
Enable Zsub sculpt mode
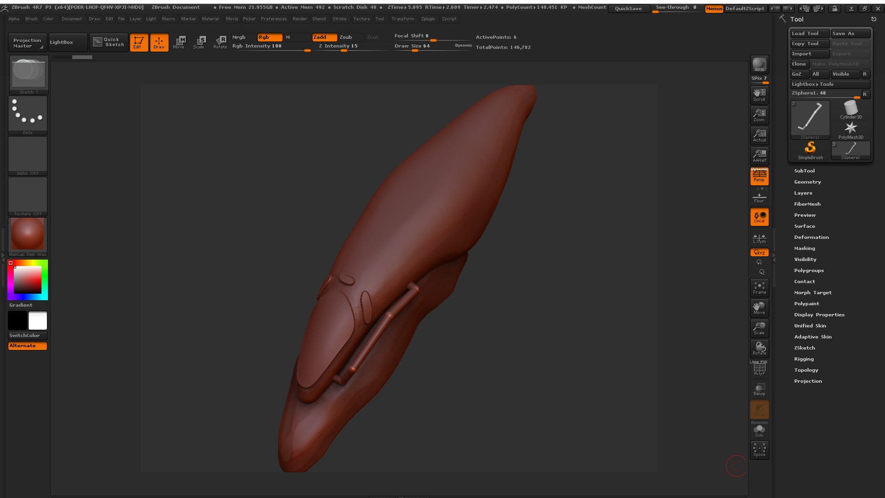pyautogui.click(x=351, y=37)
